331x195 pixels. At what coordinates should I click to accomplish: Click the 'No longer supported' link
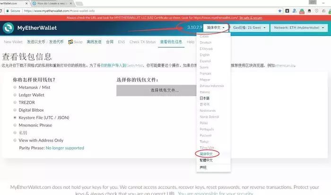click(65, 148)
